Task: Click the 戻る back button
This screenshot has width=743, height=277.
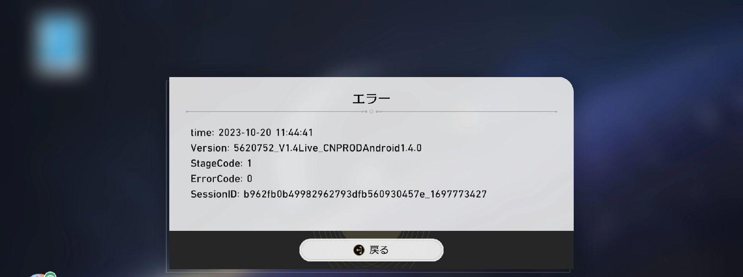Action: tap(371, 250)
